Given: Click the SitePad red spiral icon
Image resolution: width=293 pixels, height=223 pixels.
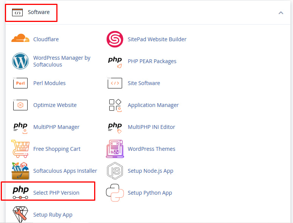Looking at the screenshot, I should [115, 39].
